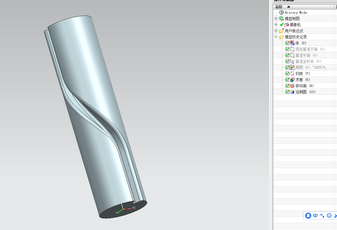
Task: Select the 模型历史记录 label
Action: (x=296, y=37)
